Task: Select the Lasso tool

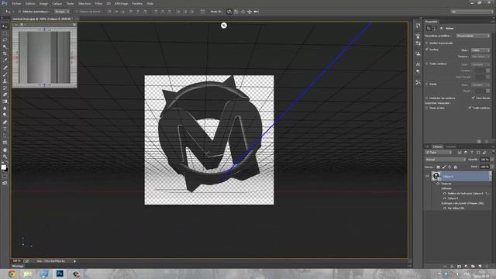Action: coord(5,40)
